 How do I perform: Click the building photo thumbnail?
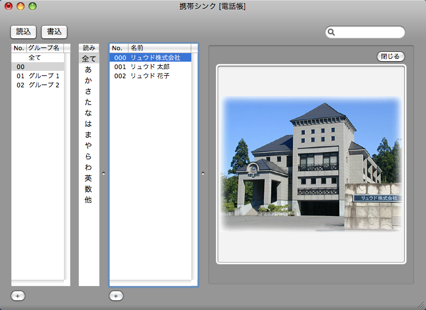pos(311,164)
